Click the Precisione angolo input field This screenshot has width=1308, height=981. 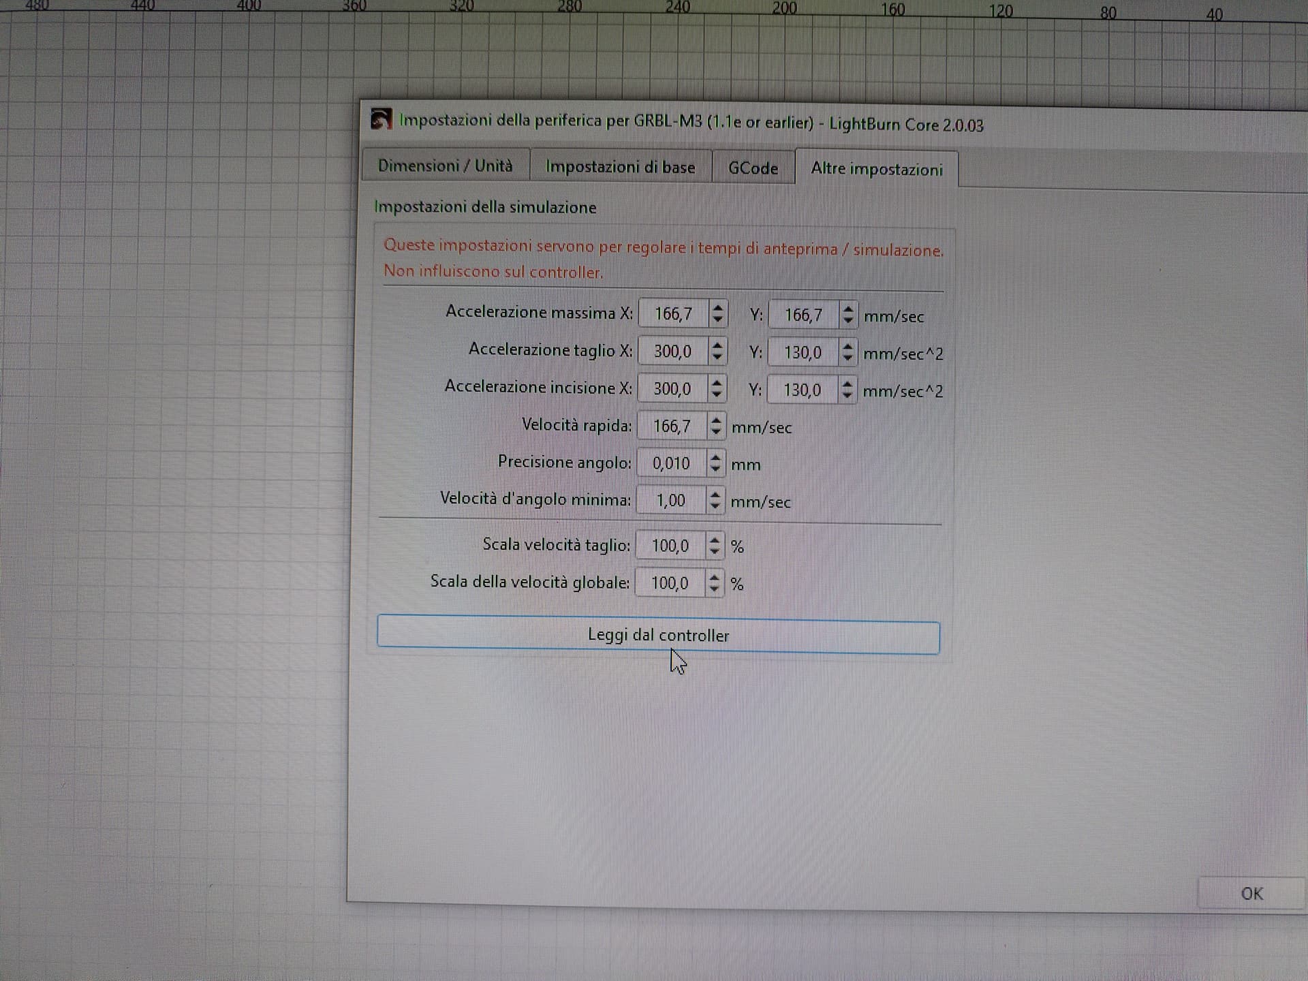[671, 463]
